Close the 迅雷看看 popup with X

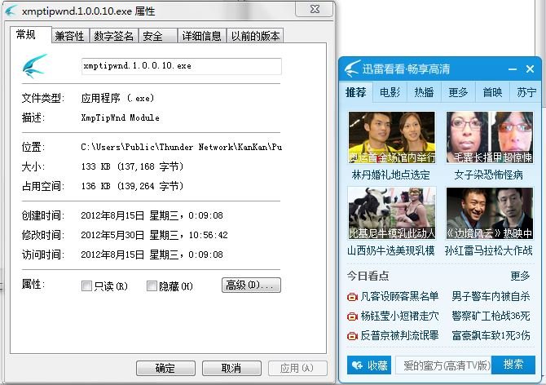coord(530,69)
